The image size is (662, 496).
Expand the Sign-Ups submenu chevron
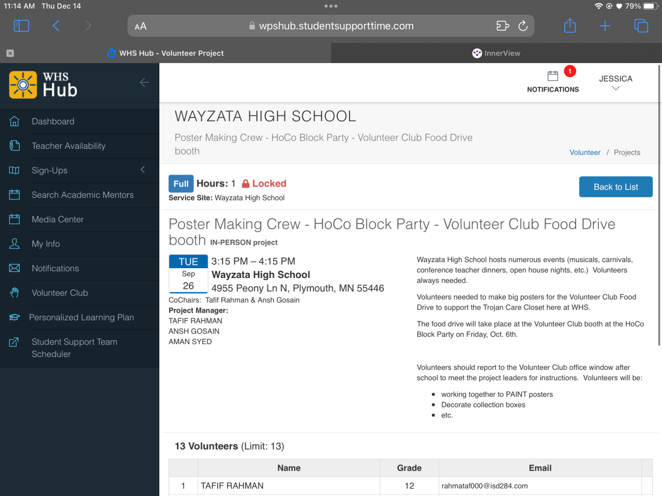(143, 170)
